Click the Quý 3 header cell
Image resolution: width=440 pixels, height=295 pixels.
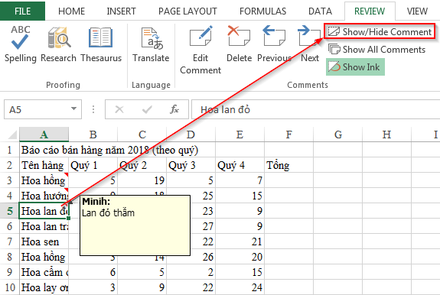[x=191, y=165]
